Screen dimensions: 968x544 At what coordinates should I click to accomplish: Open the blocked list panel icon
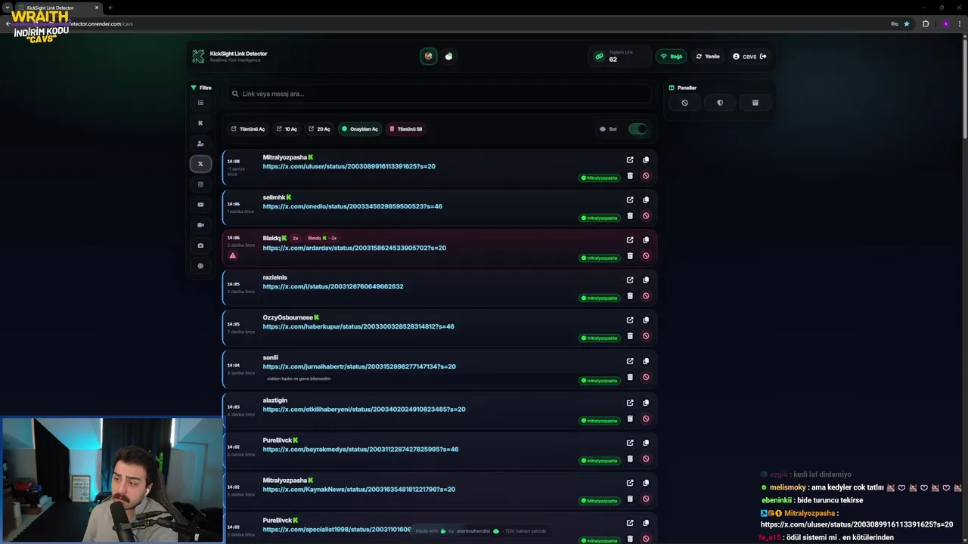[684, 103]
